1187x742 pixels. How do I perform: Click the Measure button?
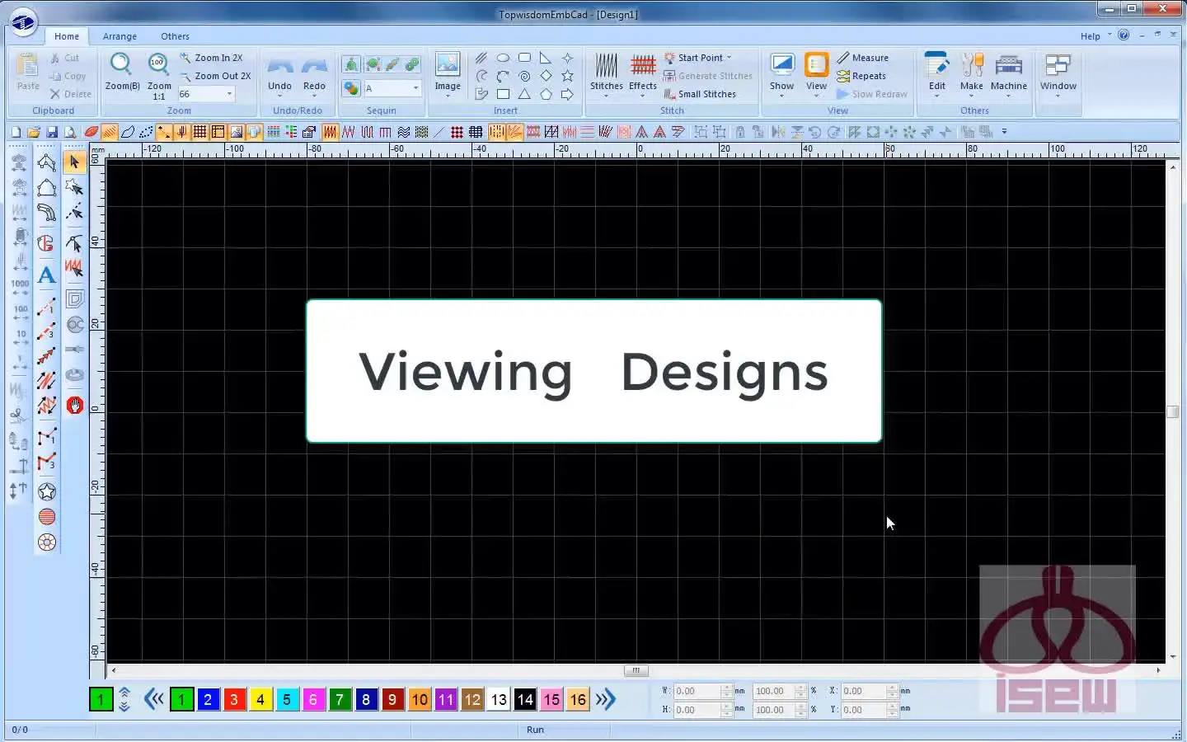click(x=863, y=58)
